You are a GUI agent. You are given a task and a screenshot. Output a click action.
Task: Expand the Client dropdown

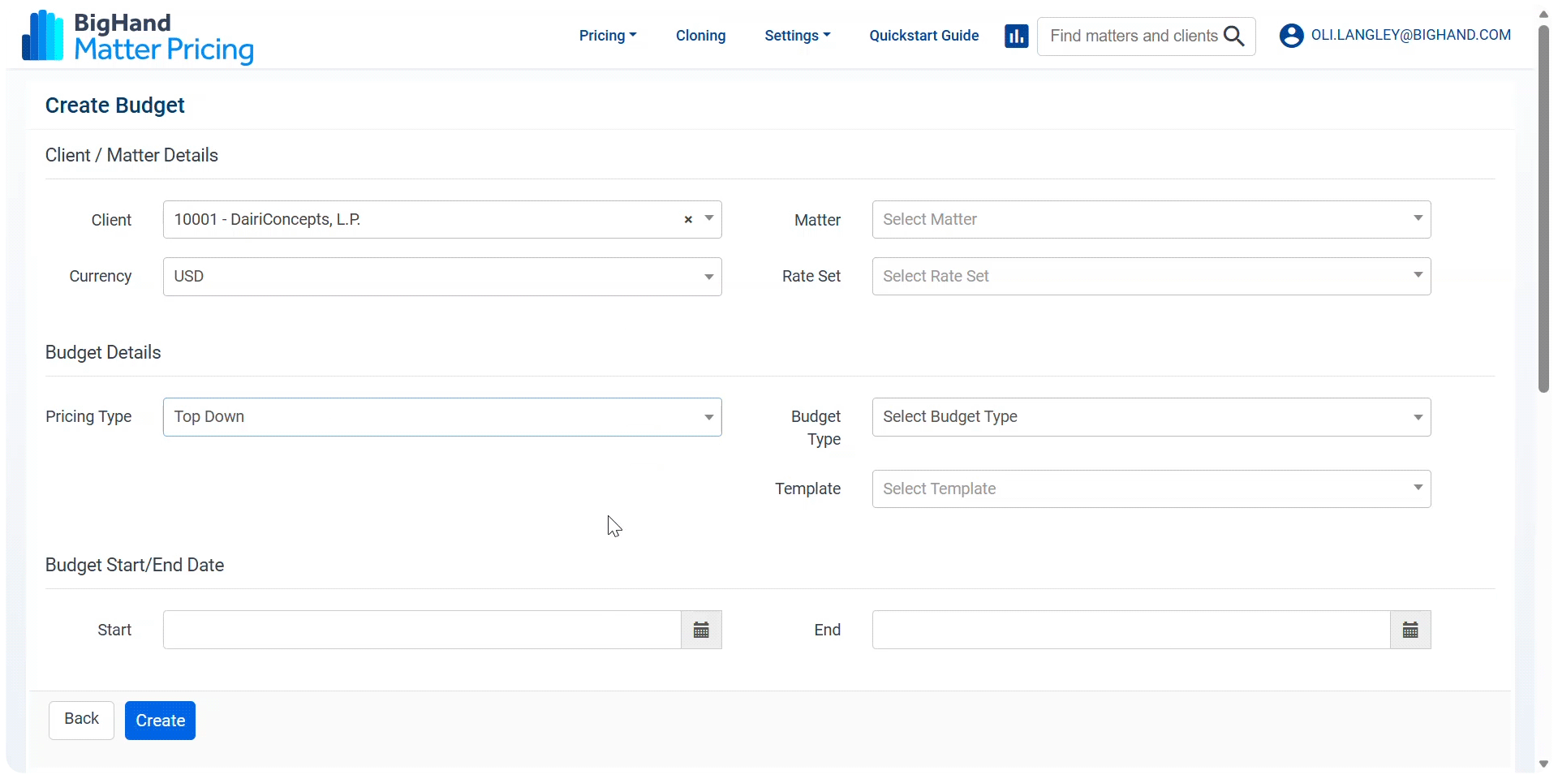(x=709, y=219)
